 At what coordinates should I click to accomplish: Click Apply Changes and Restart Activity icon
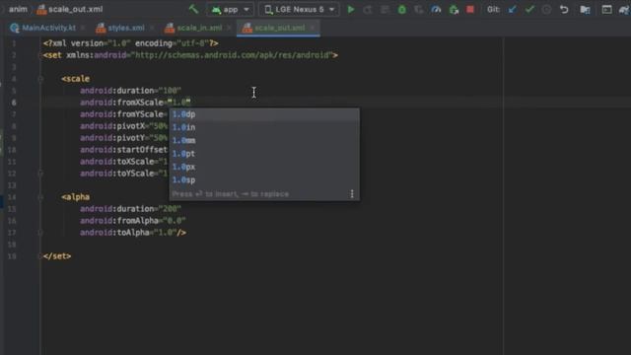[368, 9]
